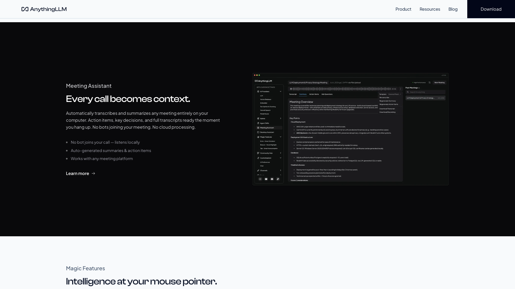This screenshot has width=515, height=289.
Task: Click the Agent Skills sidebar icon
Action: pos(258,123)
